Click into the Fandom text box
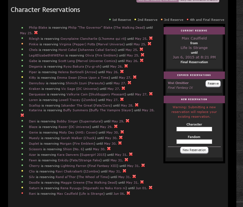 (194, 142)
